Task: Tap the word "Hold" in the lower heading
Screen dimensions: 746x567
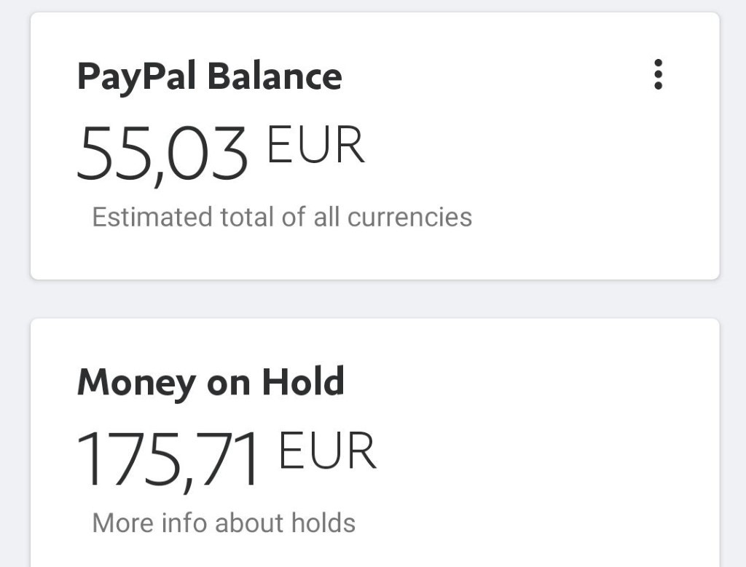Action: (x=303, y=382)
